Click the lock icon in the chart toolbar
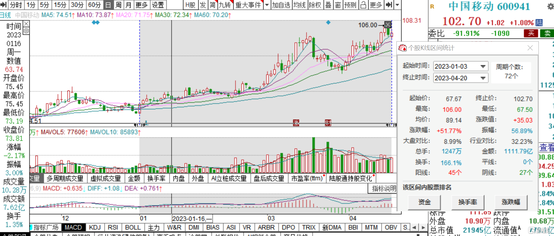 coord(363,5)
